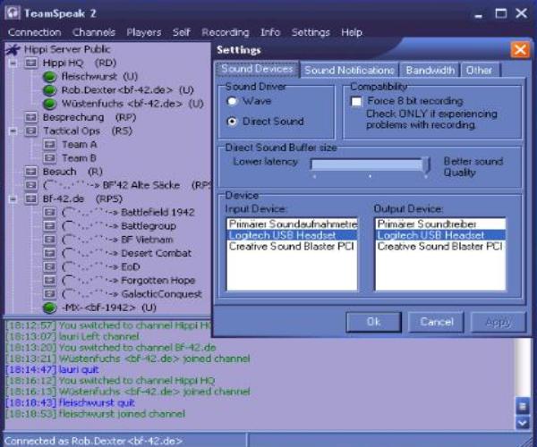The image size is (537, 447).
Task: Open the Players menu
Action: (x=144, y=32)
